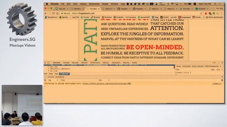Click the red extension icon beside the star

[206, 13]
